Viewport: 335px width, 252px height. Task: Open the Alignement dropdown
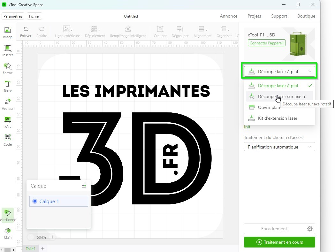pyautogui.click(x=202, y=32)
